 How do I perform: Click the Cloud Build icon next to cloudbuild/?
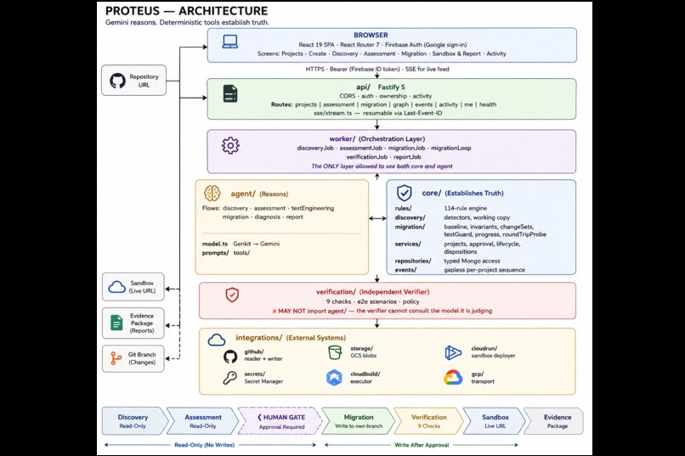[x=334, y=378]
